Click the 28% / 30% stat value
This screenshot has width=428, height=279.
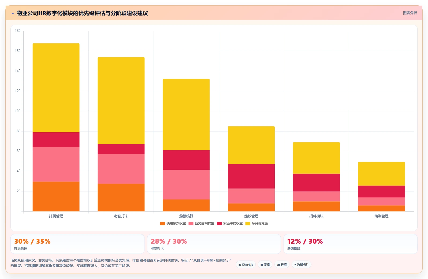(169, 242)
